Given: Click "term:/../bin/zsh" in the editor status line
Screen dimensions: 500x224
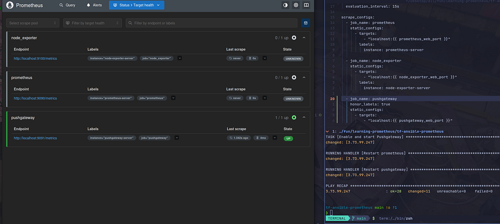Looking at the screenshot, I should (x=395, y=218).
